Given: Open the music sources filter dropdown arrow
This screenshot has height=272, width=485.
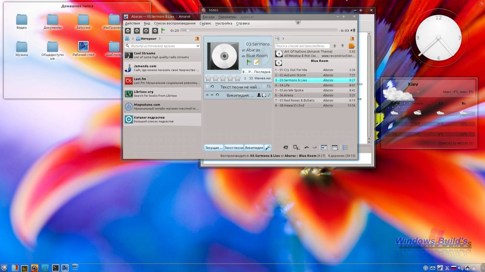Looking at the screenshot, I should 198,46.
